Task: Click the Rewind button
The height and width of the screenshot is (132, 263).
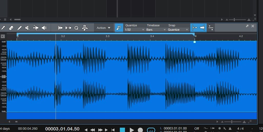Action: point(93,130)
